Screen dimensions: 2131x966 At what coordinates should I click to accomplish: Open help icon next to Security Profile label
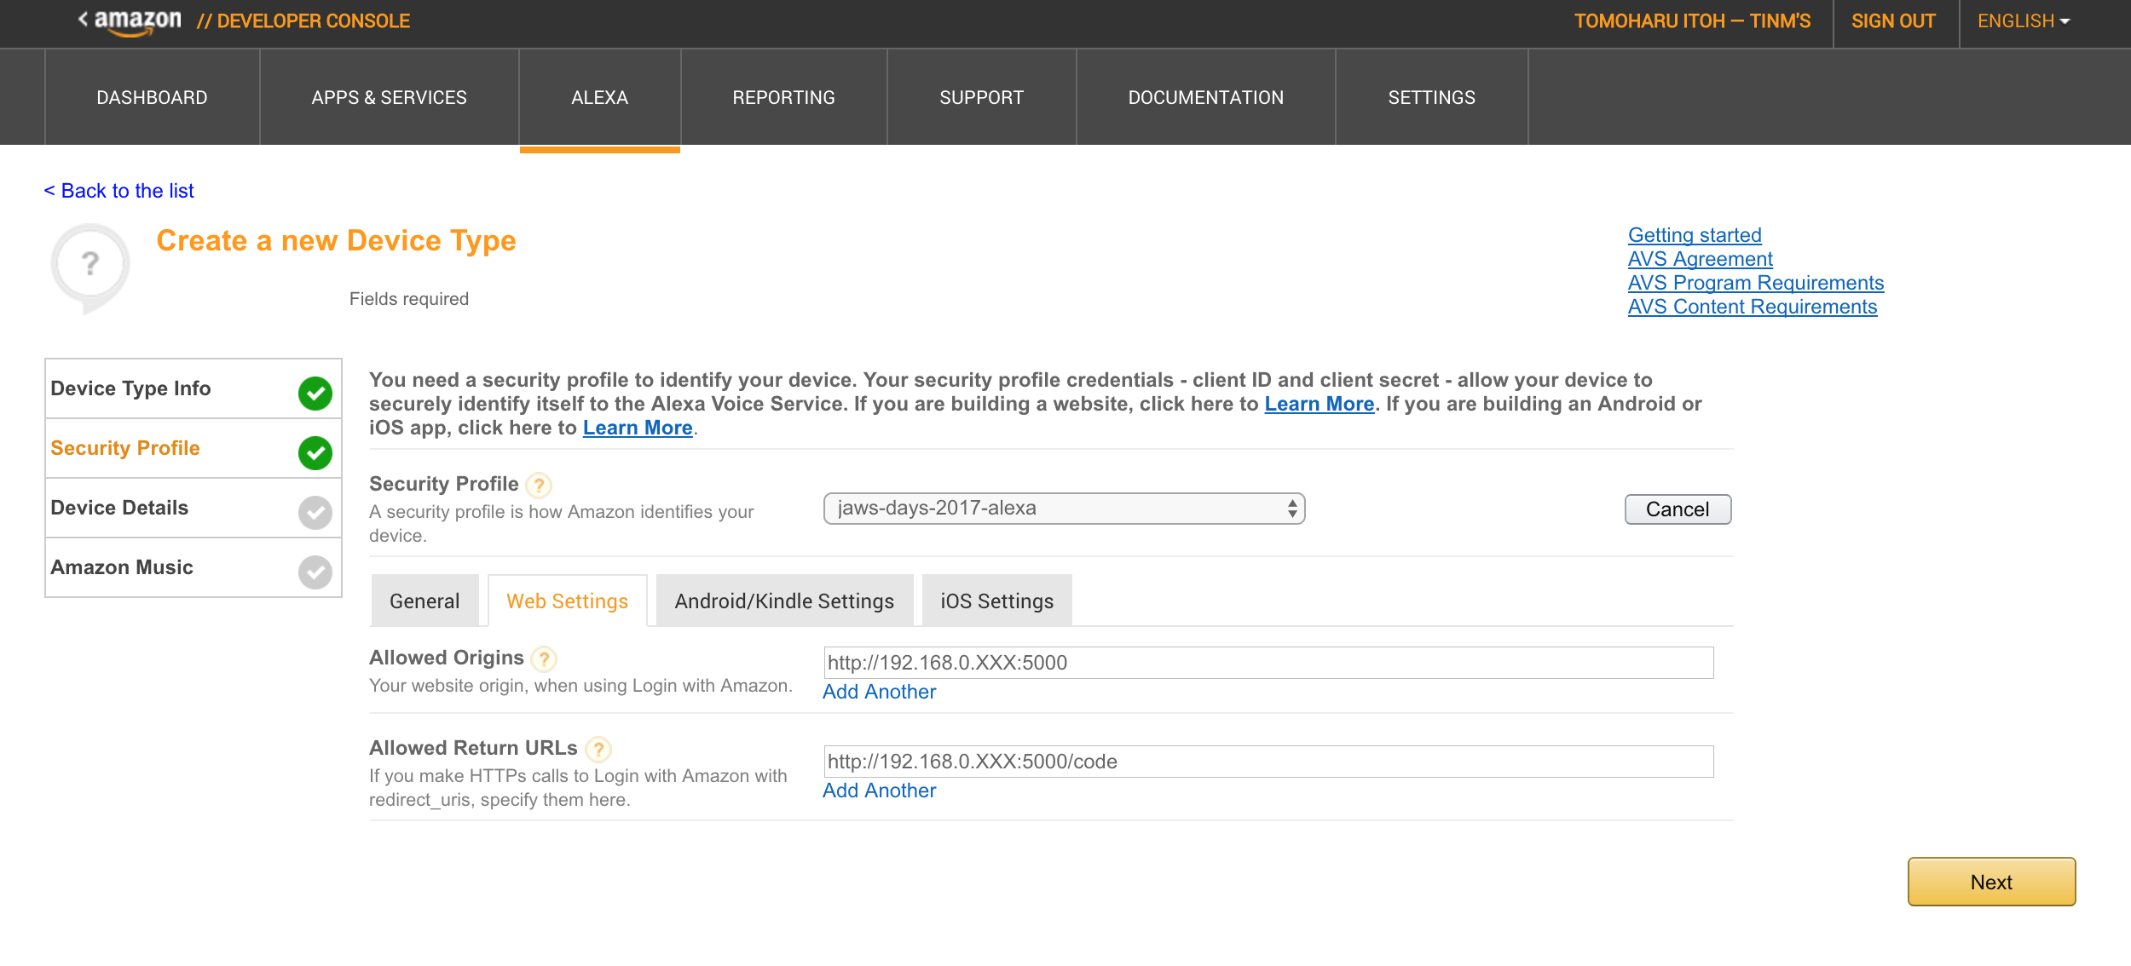(539, 486)
